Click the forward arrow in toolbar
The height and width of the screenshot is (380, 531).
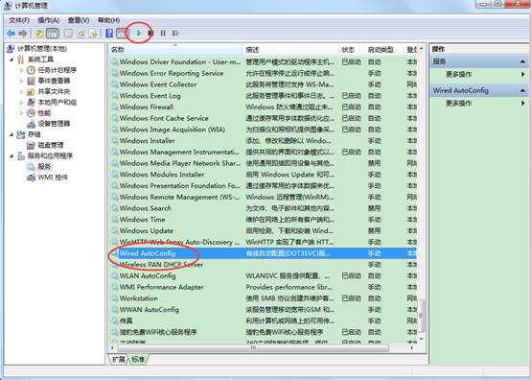pos(23,34)
